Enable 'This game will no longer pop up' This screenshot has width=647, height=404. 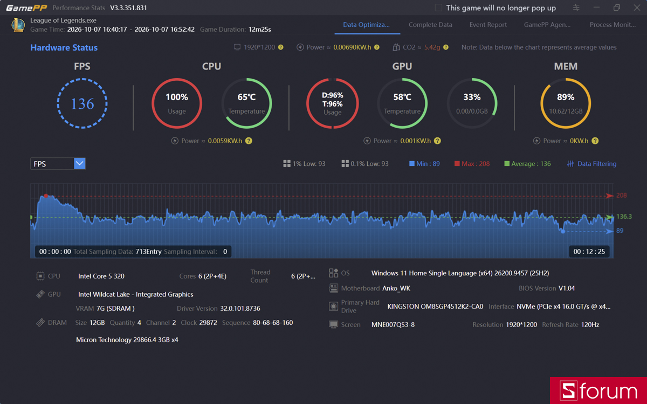[438, 8]
